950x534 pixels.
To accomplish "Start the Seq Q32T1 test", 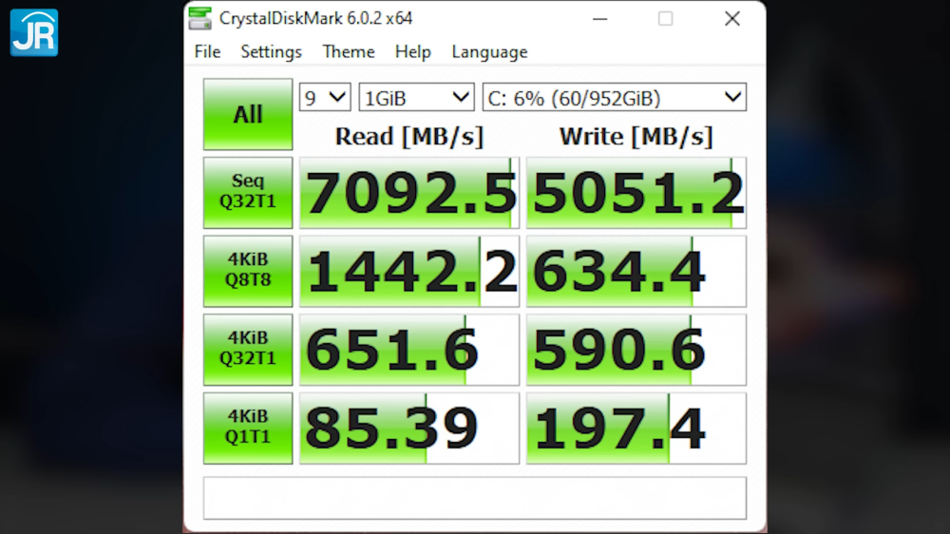I will click(x=248, y=193).
